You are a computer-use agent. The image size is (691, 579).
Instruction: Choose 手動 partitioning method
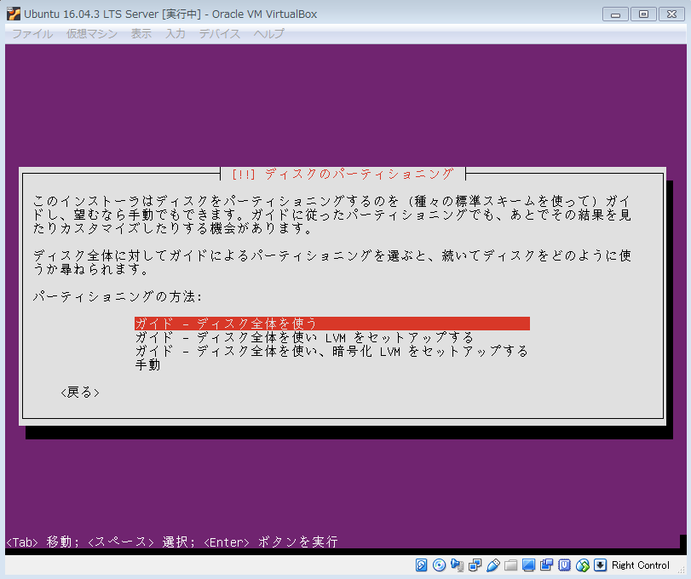pos(147,364)
